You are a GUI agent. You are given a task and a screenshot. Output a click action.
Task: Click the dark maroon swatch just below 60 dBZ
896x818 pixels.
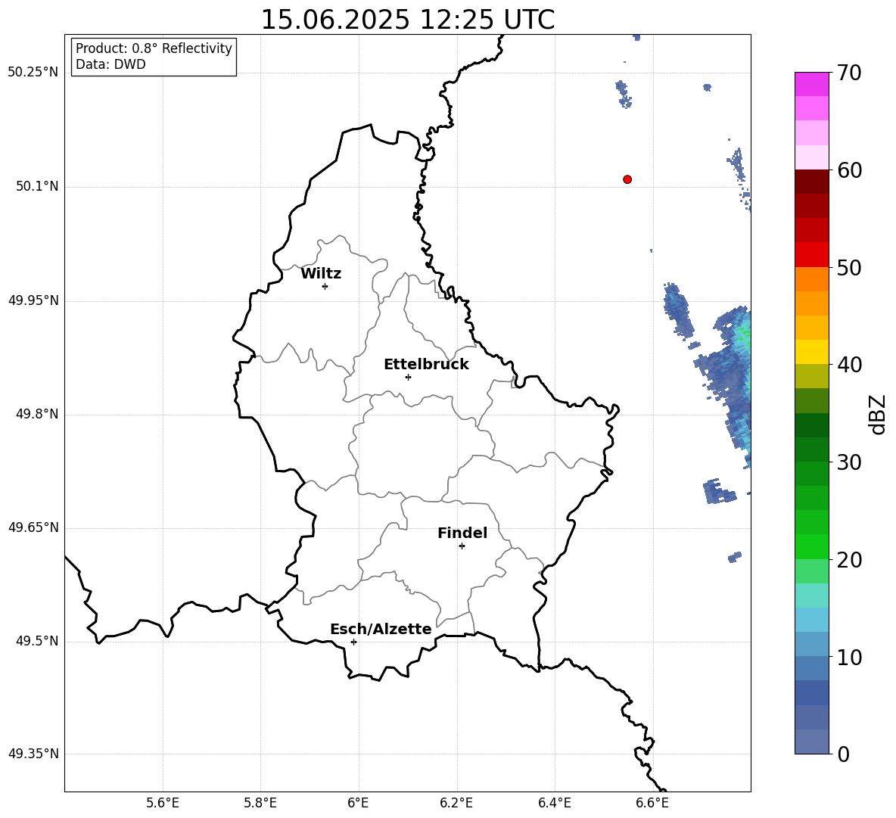click(x=812, y=182)
